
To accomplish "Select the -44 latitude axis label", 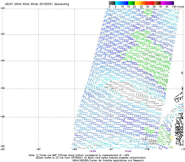I will [2, 61].
